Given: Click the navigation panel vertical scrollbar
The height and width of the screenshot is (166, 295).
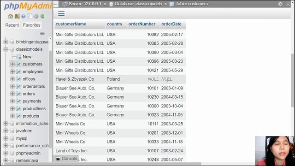Looking at the screenshot, I should click(50, 100).
